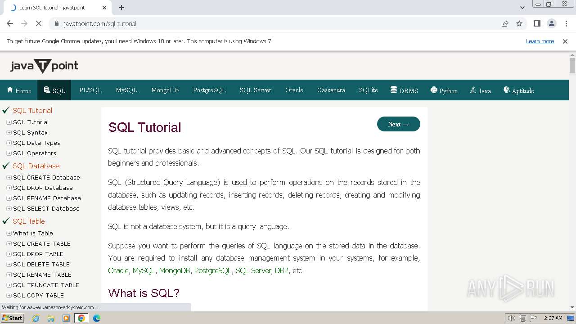Open SQL Operators in the sidebar
Viewport: 576px width, 324px height.
click(x=35, y=153)
